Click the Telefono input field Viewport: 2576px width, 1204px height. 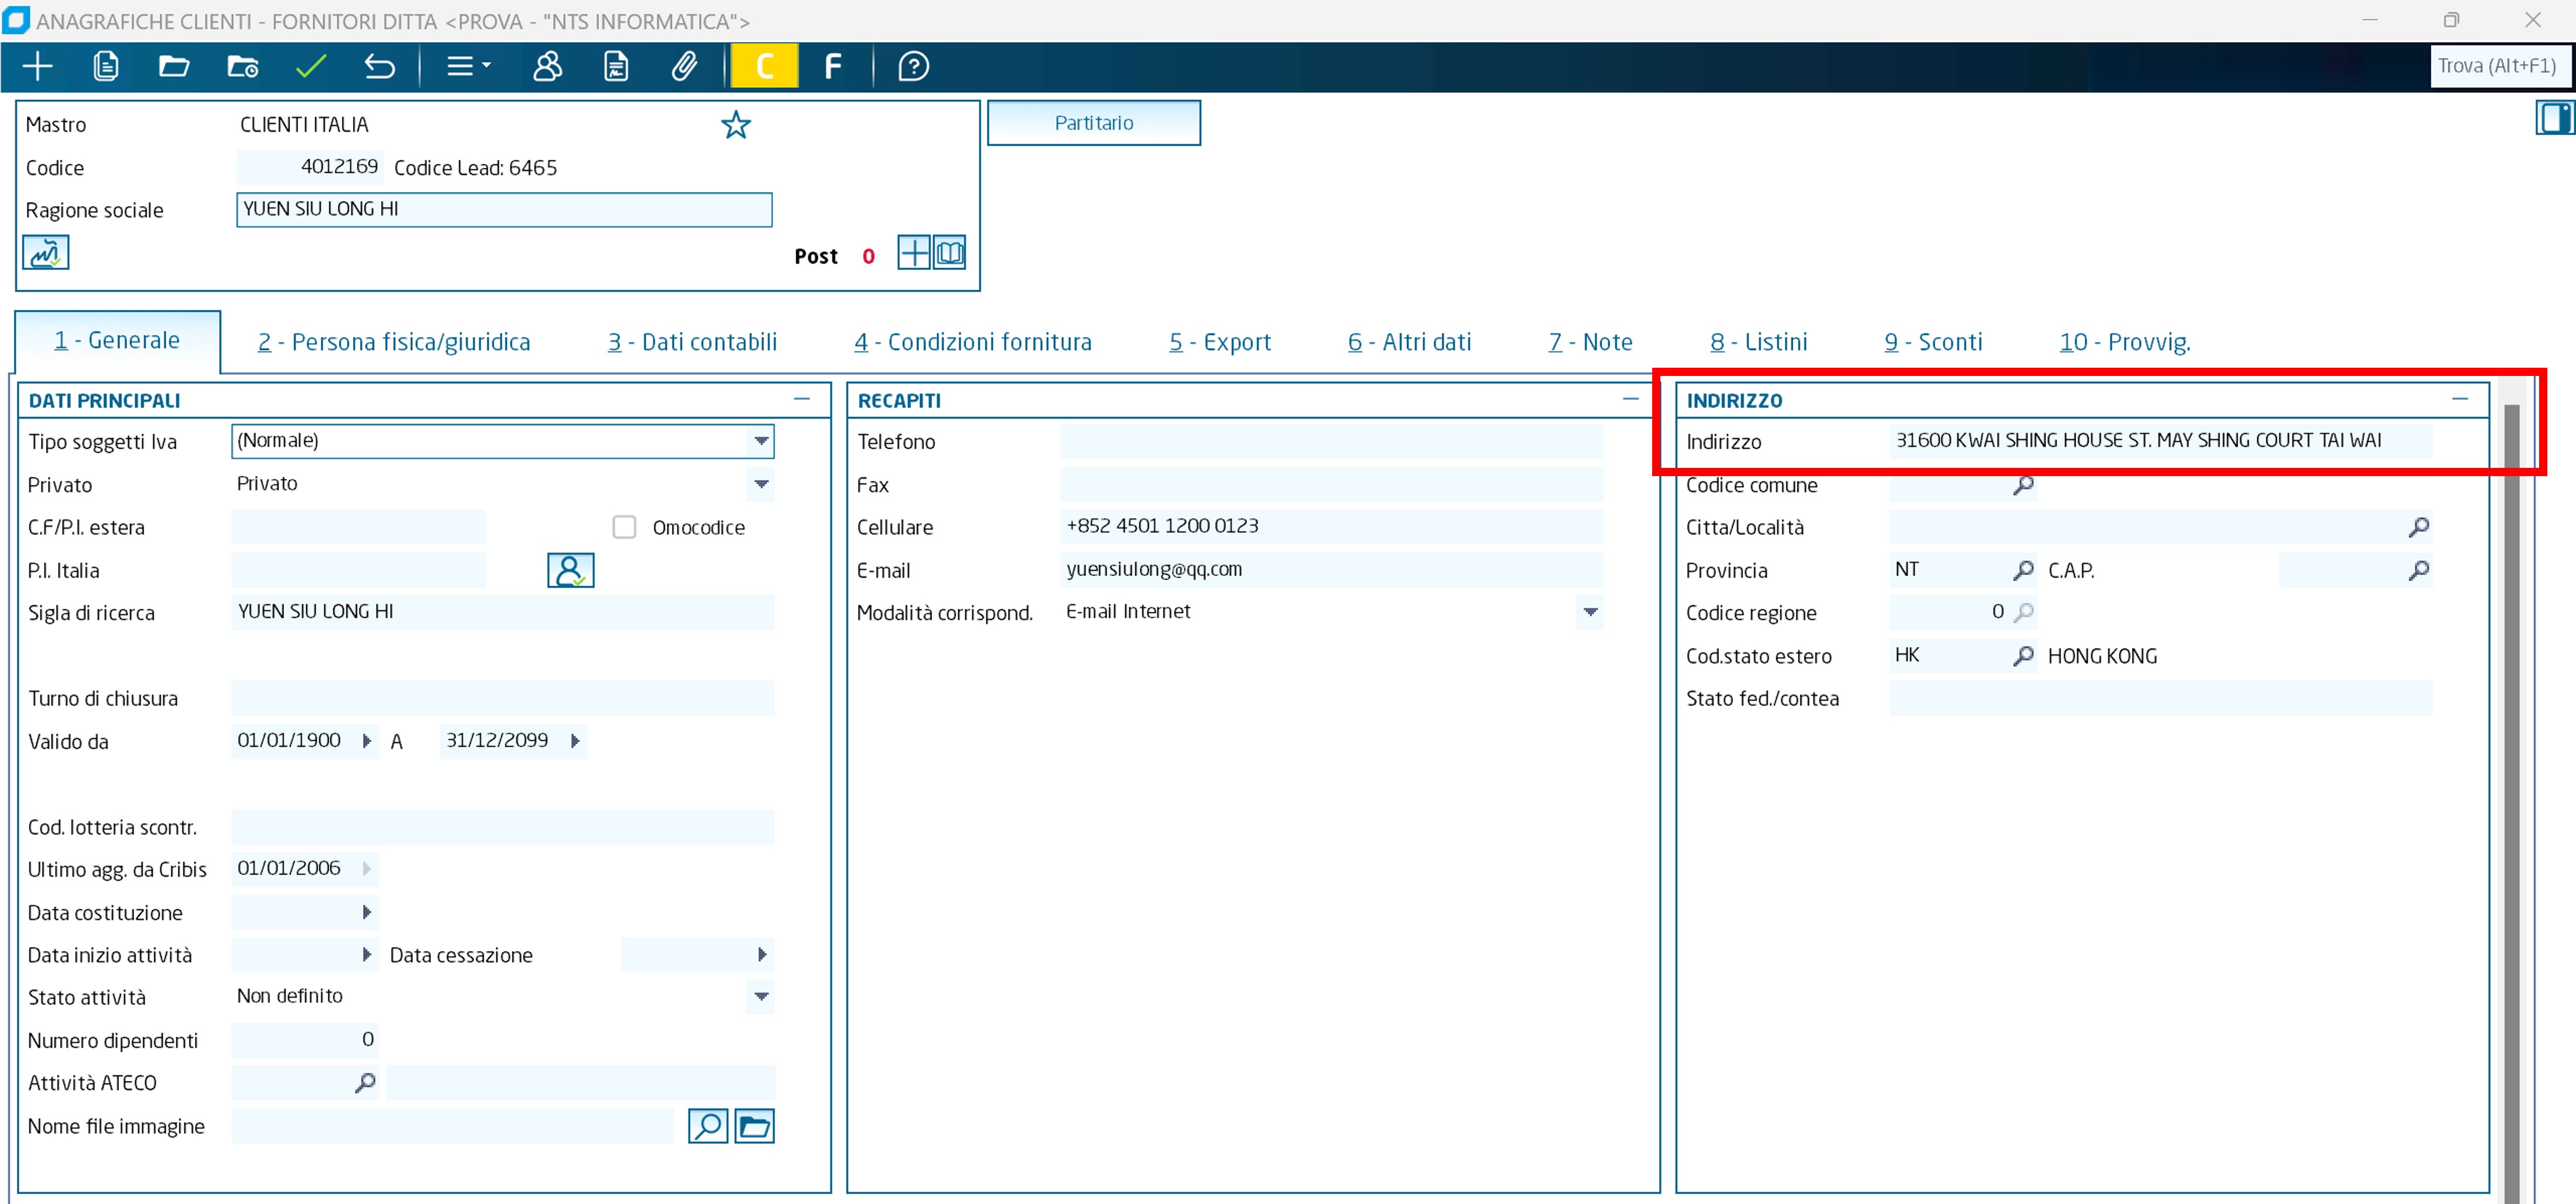click(1330, 441)
